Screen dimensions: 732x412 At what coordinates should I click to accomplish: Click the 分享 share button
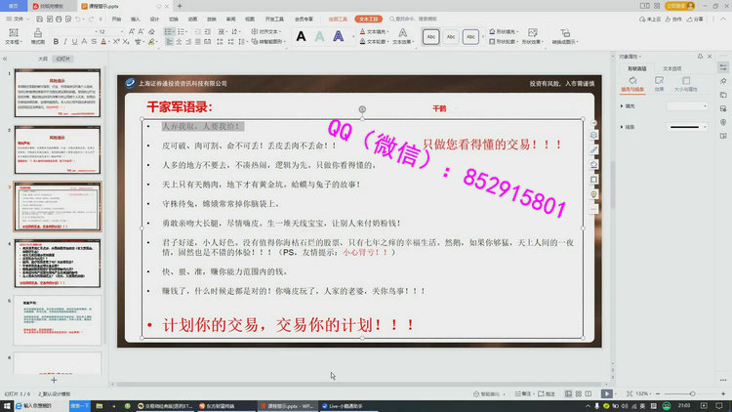click(699, 18)
